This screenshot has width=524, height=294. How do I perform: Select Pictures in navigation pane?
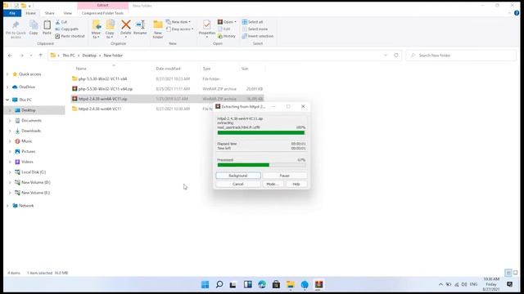pyautogui.click(x=28, y=151)
